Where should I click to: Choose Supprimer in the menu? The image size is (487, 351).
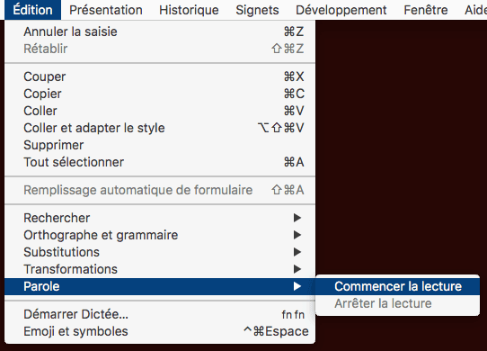click(x=160, y=145)
